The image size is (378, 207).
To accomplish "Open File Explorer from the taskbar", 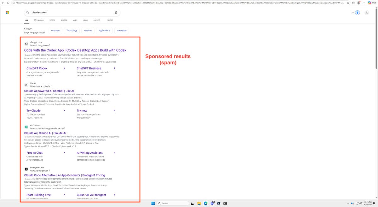I will [x=199, y=203].
